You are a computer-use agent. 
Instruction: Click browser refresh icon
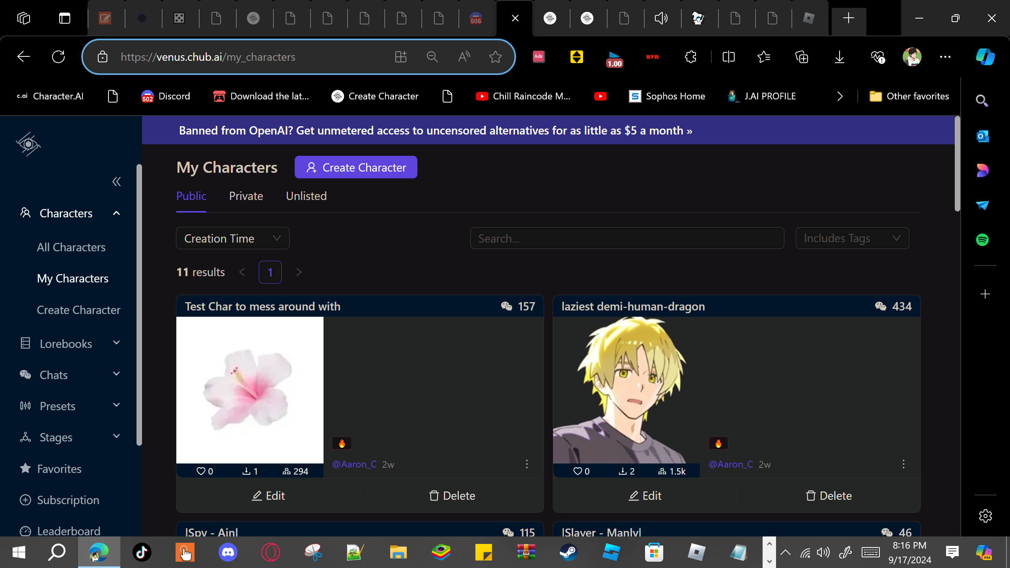[x=58, y=57]
